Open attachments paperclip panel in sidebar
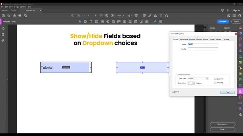This screenshot has height=136, width=243. pos(3,40)
